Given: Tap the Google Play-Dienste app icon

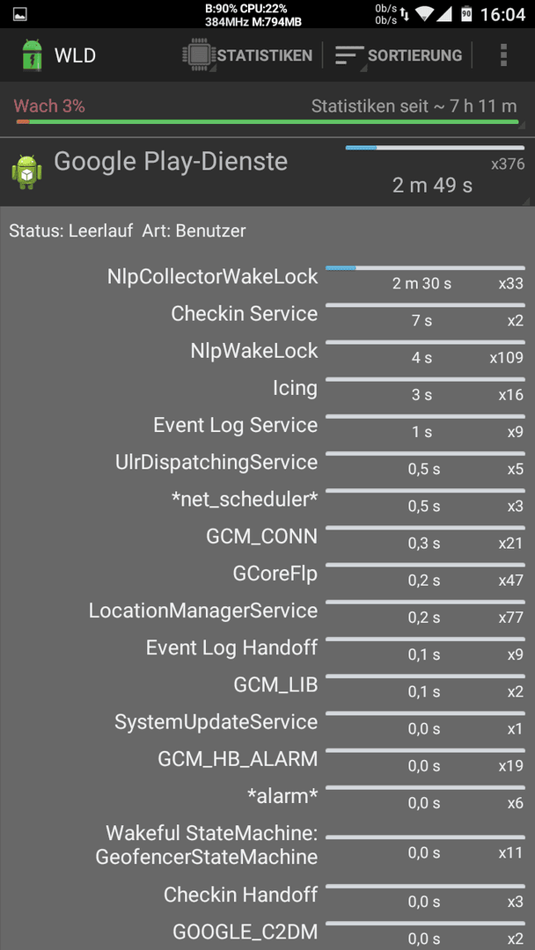Looking at the screenshot, I should [26, 172].
